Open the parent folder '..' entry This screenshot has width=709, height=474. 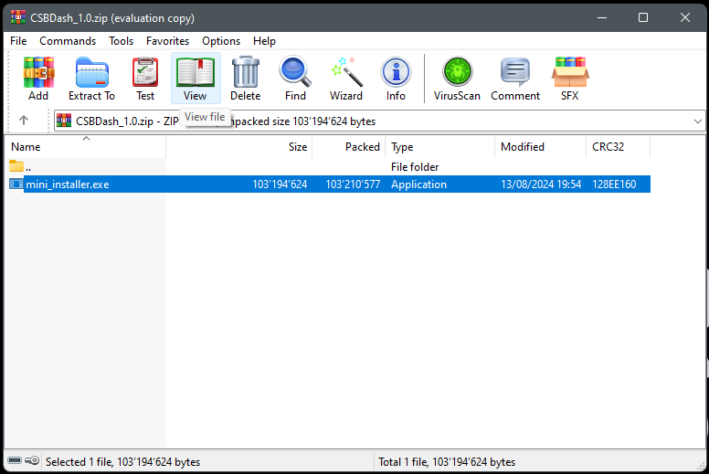coord(27,167)
